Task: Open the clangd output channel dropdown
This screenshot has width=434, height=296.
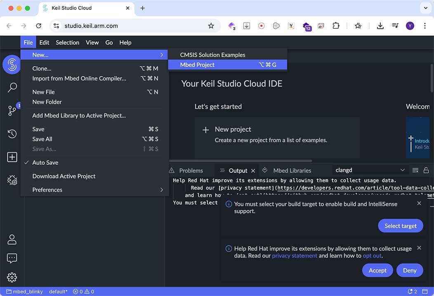Action: coord(370,170)
